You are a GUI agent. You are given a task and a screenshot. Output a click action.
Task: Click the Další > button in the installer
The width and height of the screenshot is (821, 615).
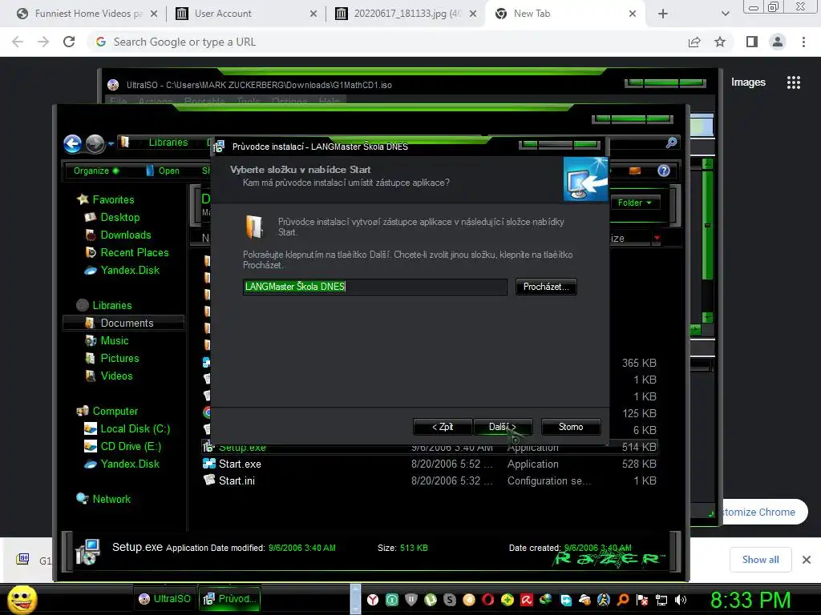(x=503, y=427)
